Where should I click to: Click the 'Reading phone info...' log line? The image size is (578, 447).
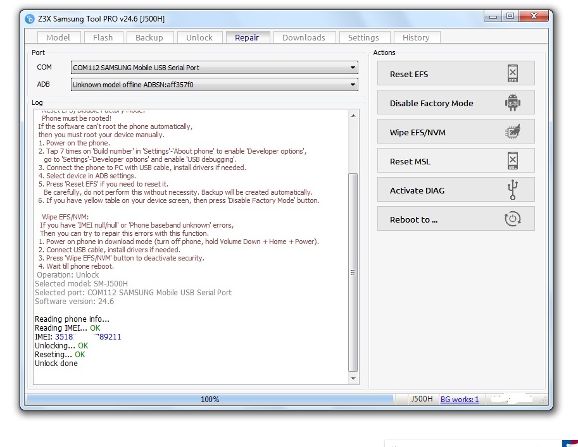(72, 319)
